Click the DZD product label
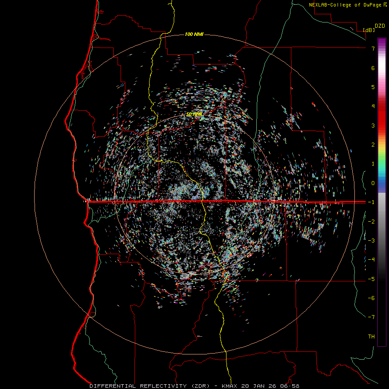 tap(380, 26)
